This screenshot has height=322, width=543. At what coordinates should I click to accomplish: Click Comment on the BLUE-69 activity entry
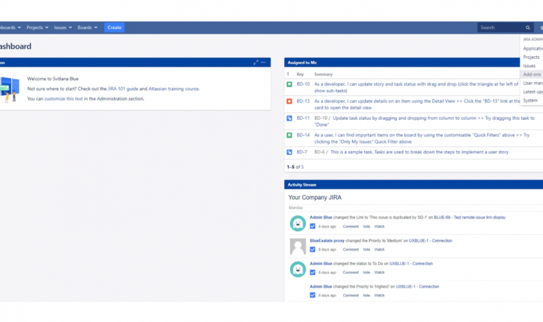tap(350, 226)
